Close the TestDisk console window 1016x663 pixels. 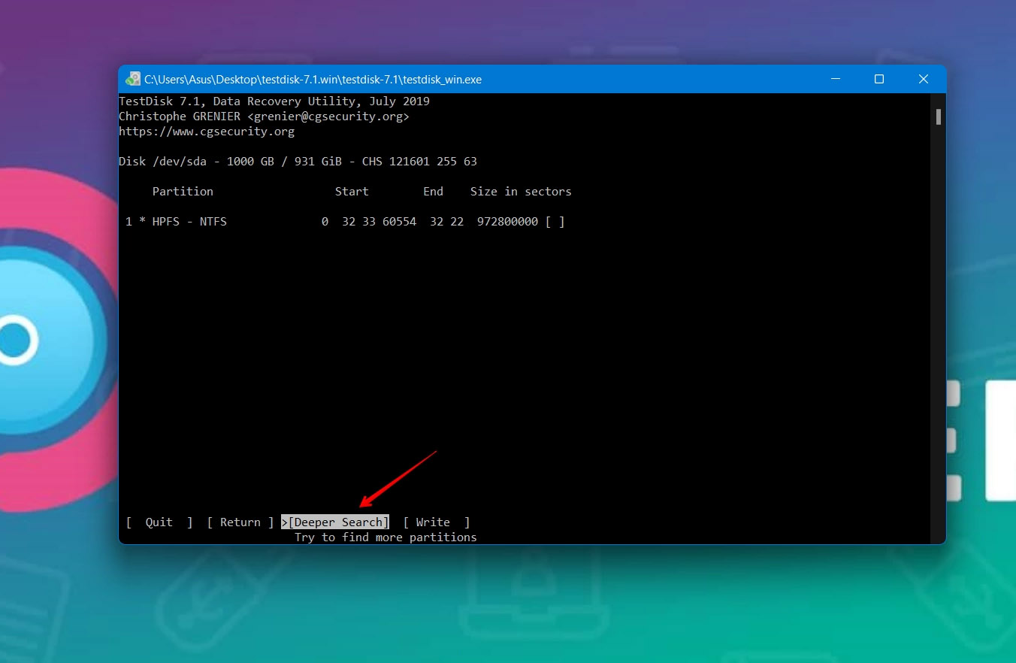pyautogui.click(x=924, y=79)
